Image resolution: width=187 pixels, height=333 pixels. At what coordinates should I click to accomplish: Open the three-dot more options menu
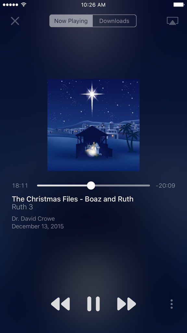pyautogui.click(x=171, y=304)
